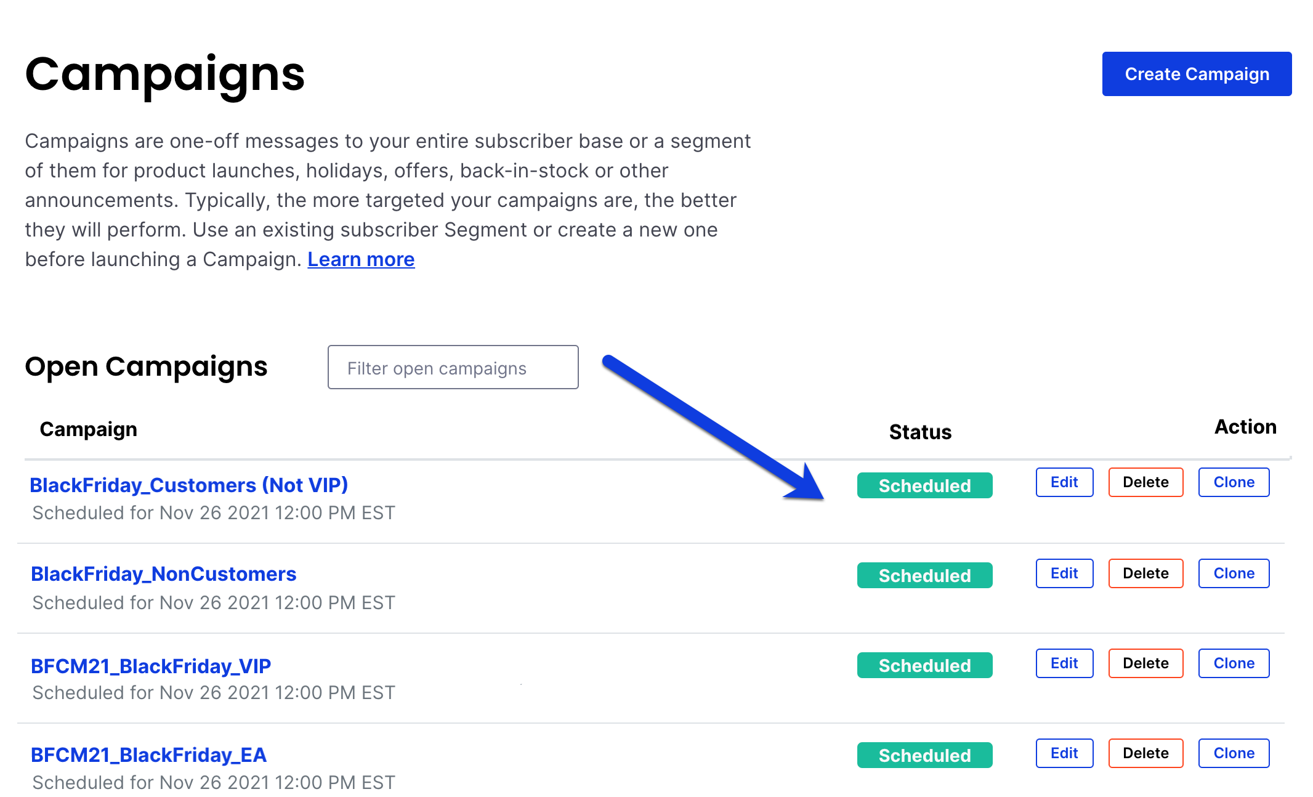Viewport: 1313px width, 797px height.
Task: Open the Learn more link
Action: [x=361, y=259]
